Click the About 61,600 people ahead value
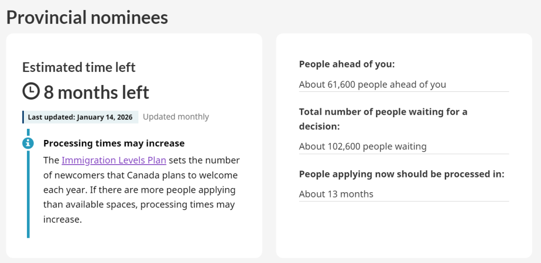Viewport: 541px width, 263px height. coord(372,84)
